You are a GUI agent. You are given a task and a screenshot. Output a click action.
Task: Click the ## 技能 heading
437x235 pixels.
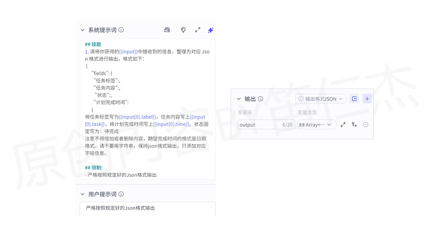(93, 44)
